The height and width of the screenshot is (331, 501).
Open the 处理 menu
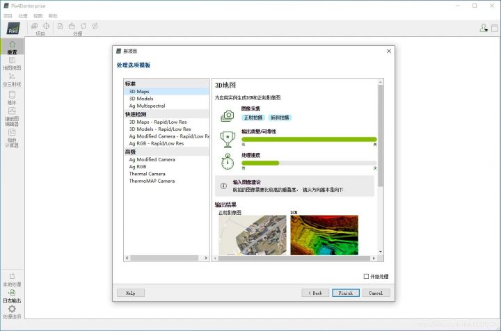click(x=23, y=16)
